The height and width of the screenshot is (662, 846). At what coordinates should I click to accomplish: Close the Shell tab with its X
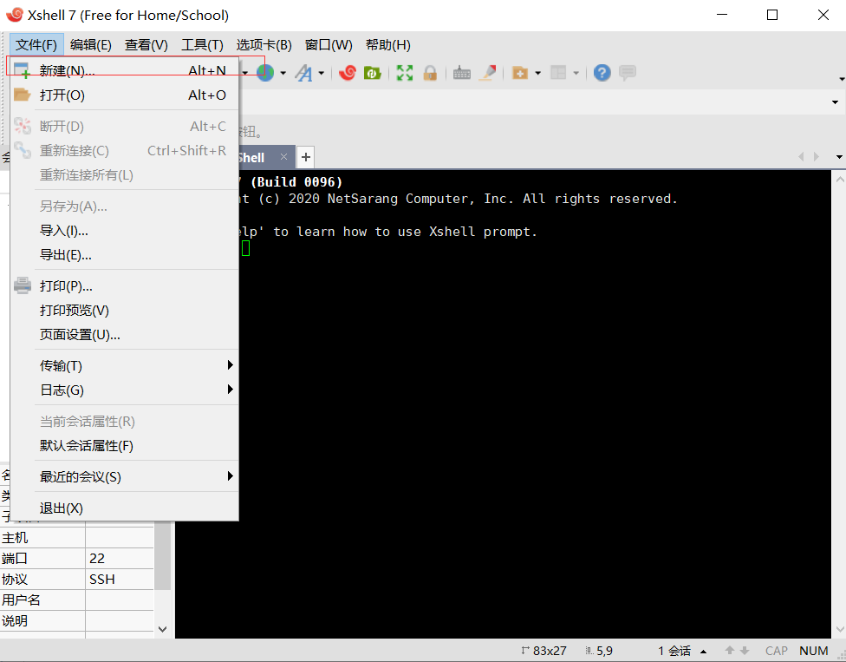[x=283, y=156]
